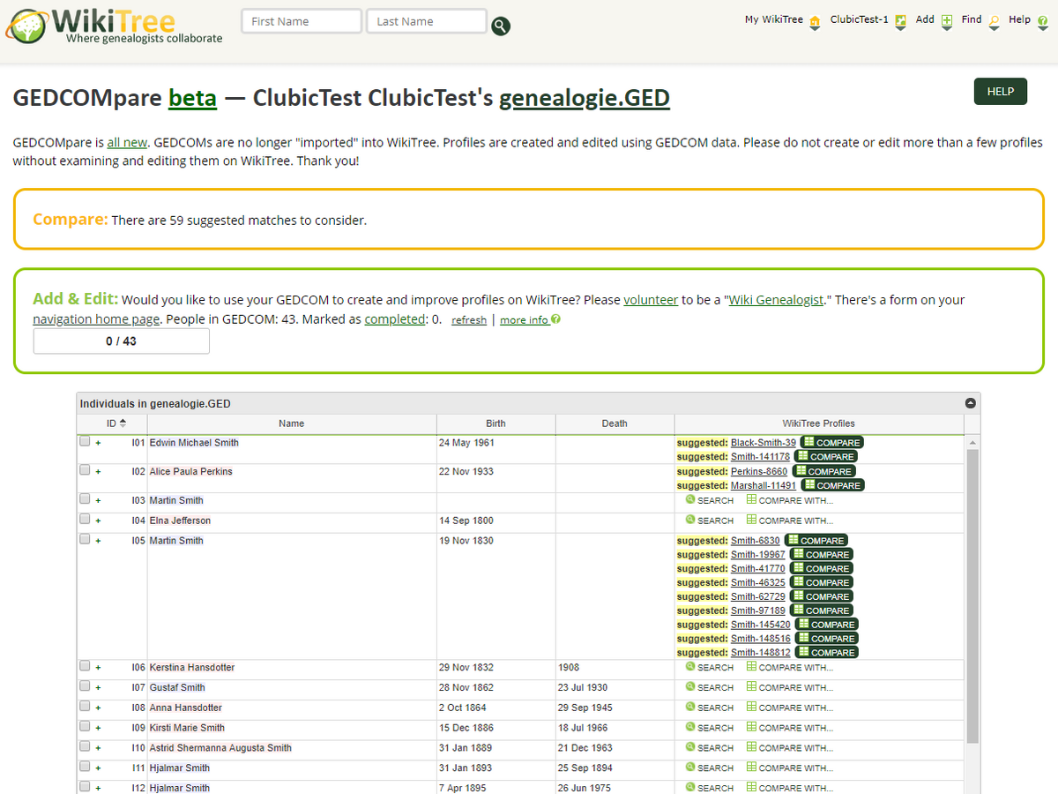
Task: Open the Find menu in the header
Action: pyautogui.click(x=972, y=19)
